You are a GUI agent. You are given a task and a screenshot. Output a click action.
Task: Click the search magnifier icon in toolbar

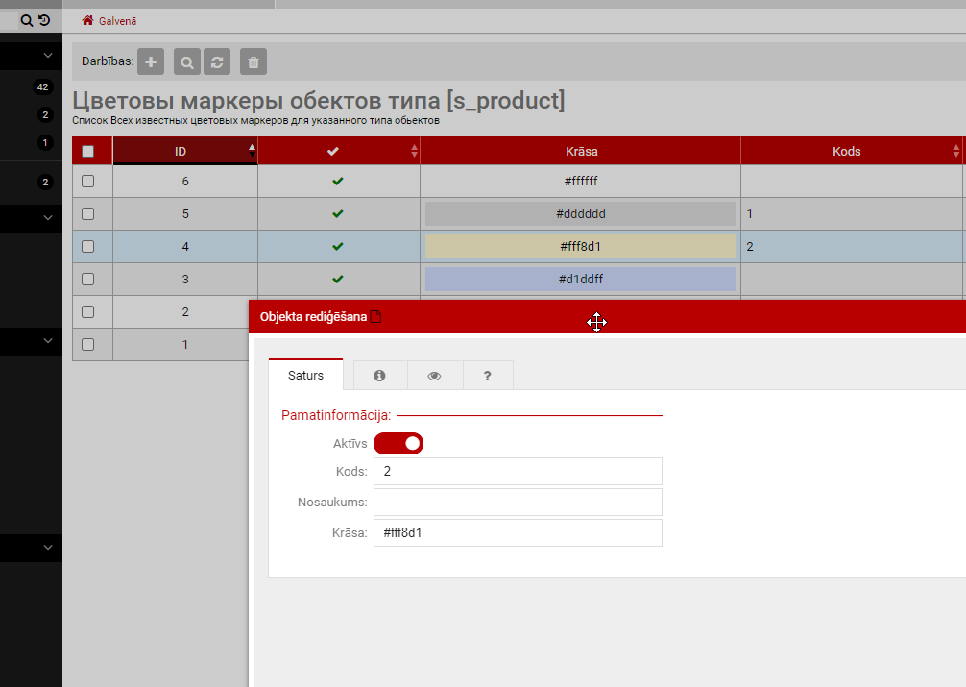pos(187,61)
